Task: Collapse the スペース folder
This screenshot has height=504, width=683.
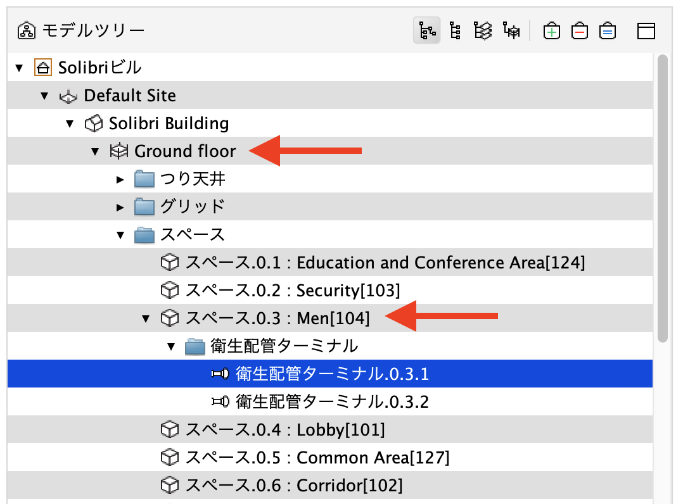Action: (x=120, y=235)
